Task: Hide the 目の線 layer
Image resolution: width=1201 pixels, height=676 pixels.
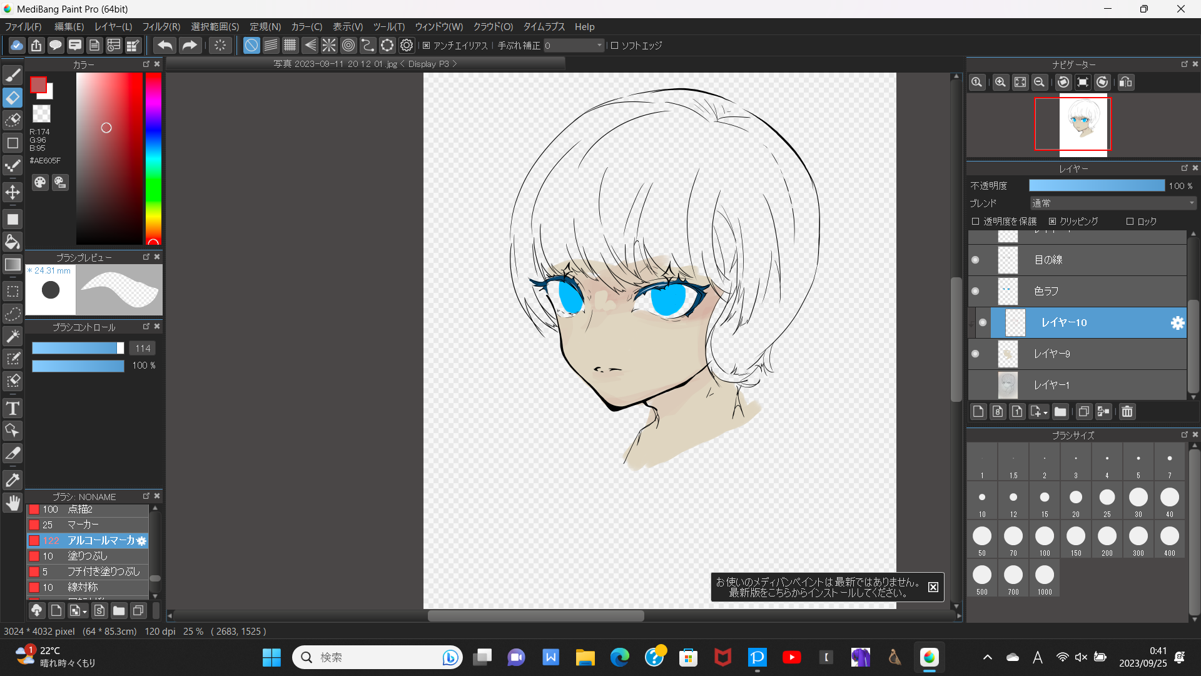Action: 975,260
